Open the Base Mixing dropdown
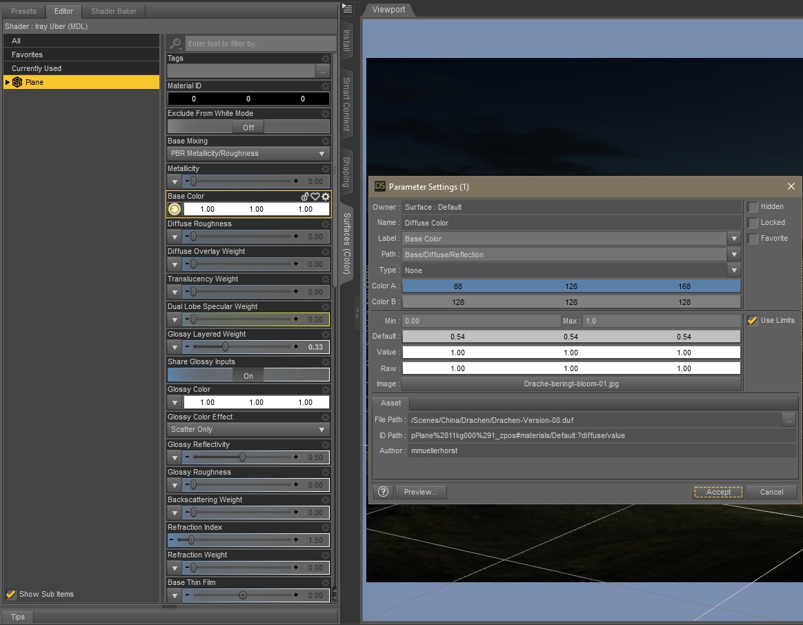 point(248,154)
